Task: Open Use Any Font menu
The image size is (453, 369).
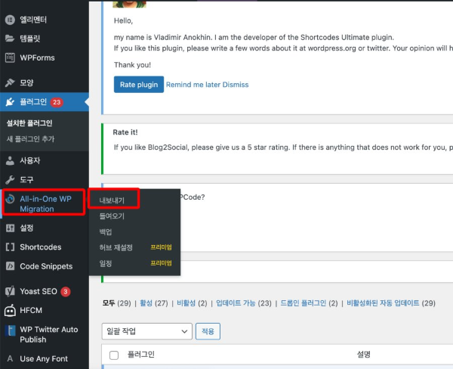Action: 45,359
